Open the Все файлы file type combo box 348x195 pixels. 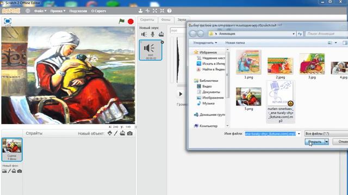click(x=326, y=134)
